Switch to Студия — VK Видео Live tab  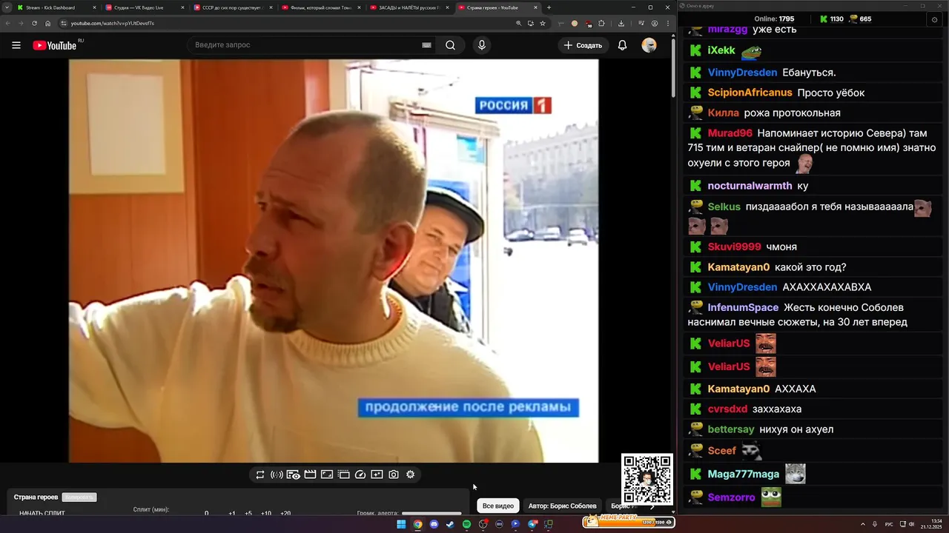144,7
